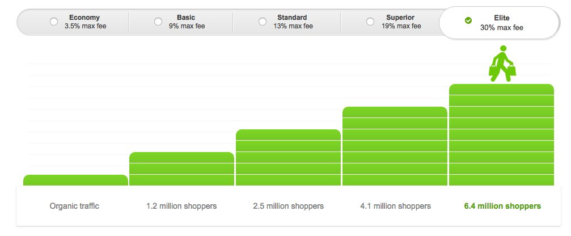Select the Standard radio button

[263, 22]
